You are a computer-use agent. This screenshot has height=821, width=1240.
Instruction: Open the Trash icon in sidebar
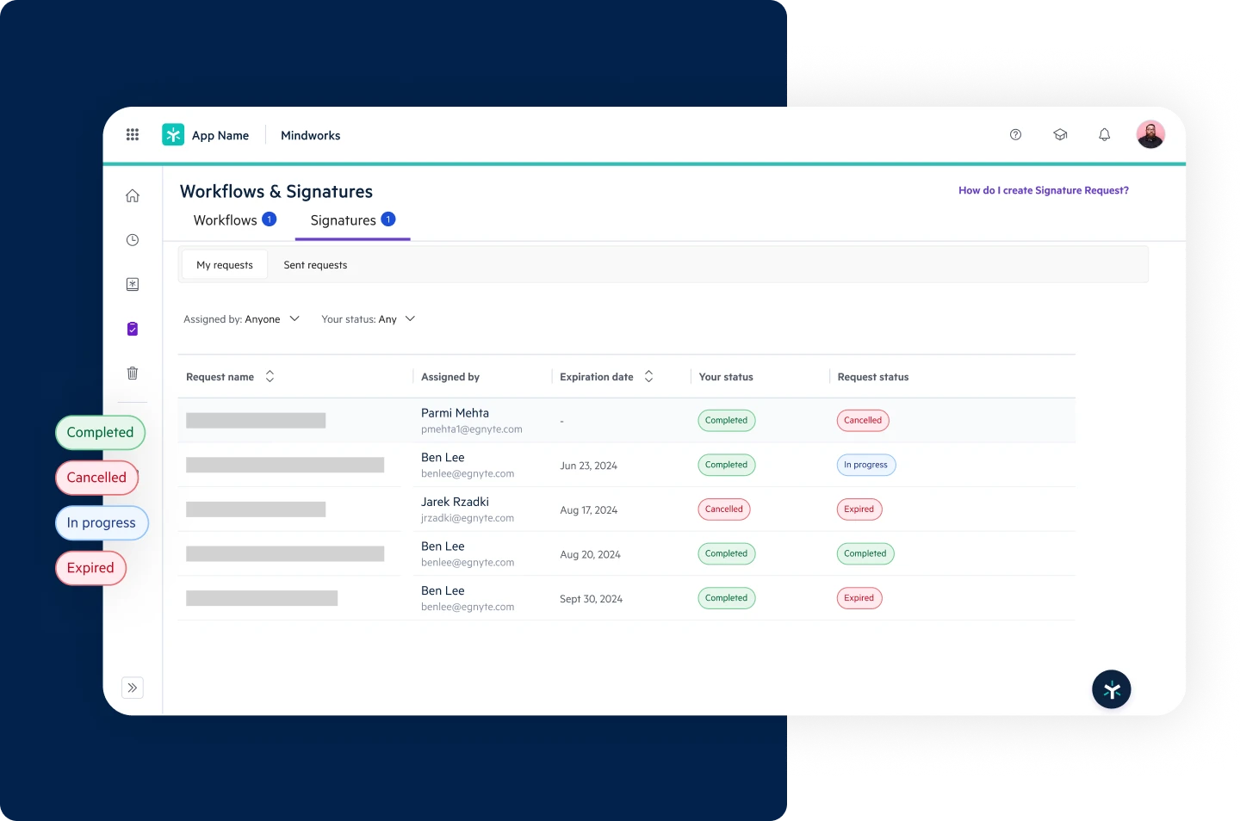(x=133, y=373)
